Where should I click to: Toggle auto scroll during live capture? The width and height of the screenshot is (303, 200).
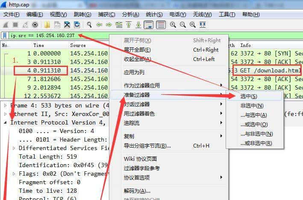pos(149,25)
